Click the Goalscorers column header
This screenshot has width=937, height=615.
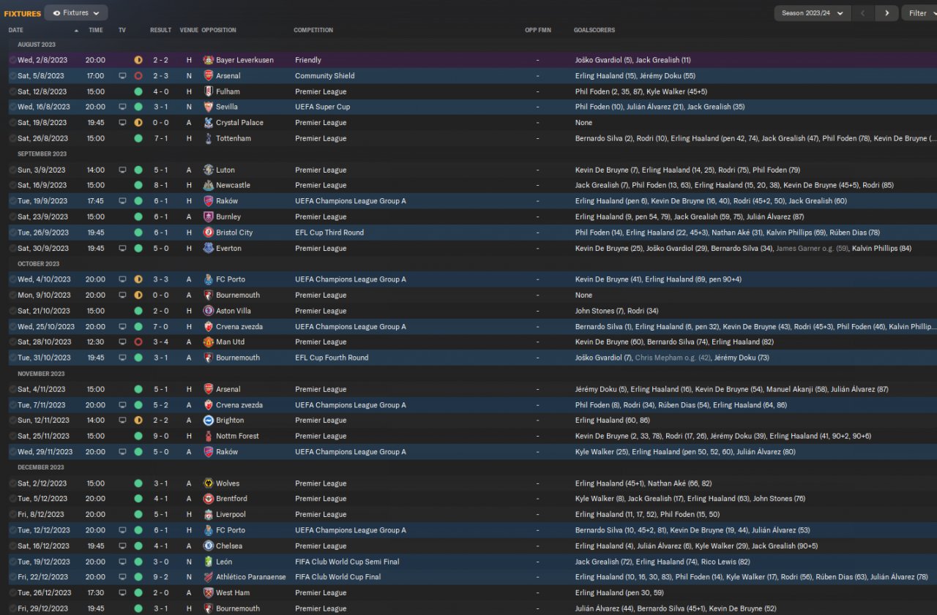click(594, 30)
